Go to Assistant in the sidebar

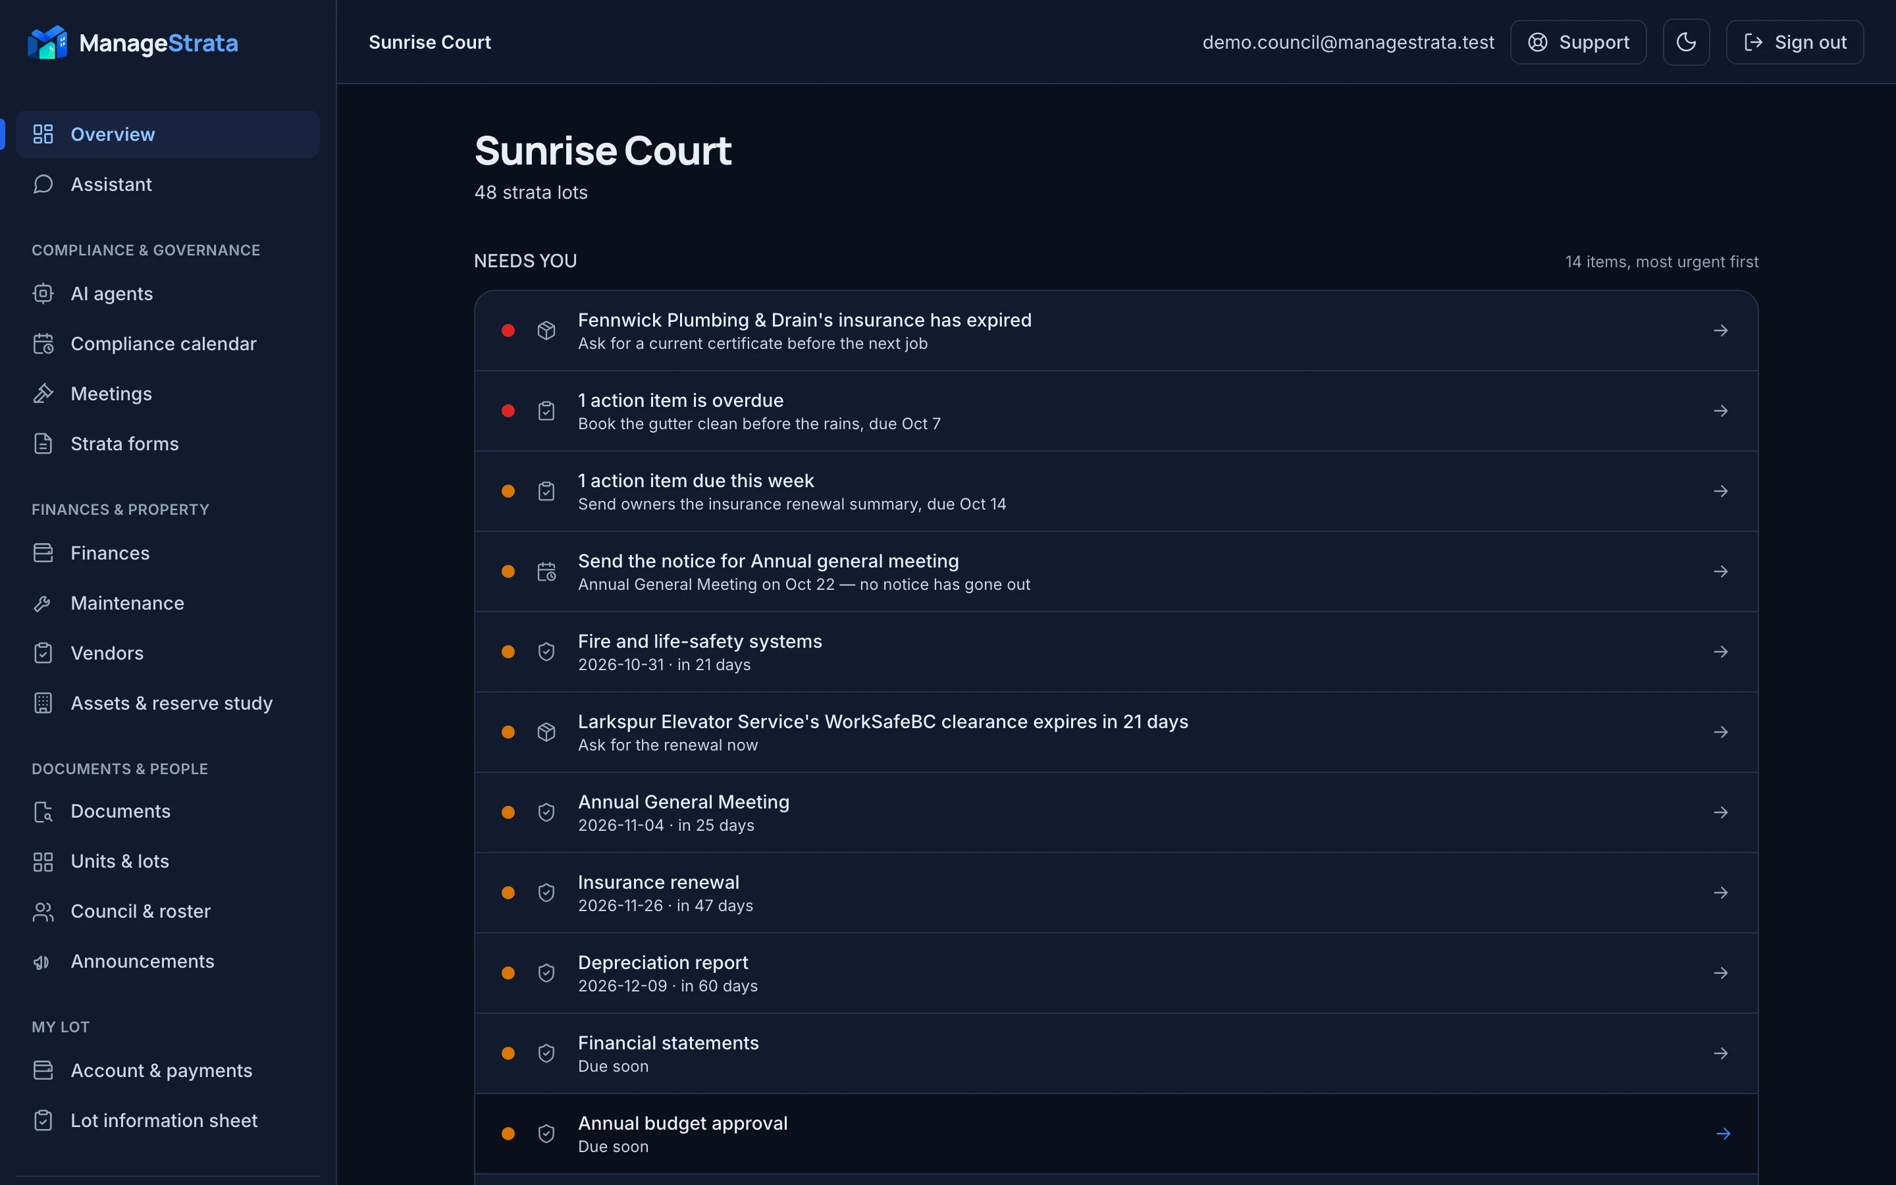click(x=168, y=184)
